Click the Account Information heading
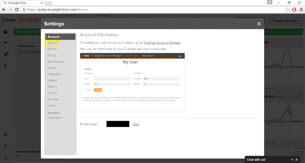 [99, 35]
